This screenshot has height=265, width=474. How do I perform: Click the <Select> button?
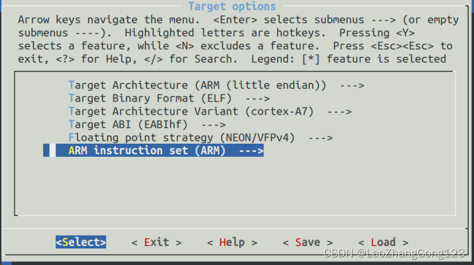[81, 242]
